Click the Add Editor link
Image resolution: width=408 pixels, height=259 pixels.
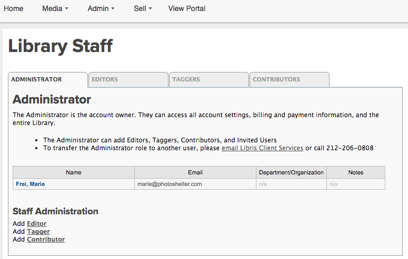pyautogui.click(x=36, y=224)
